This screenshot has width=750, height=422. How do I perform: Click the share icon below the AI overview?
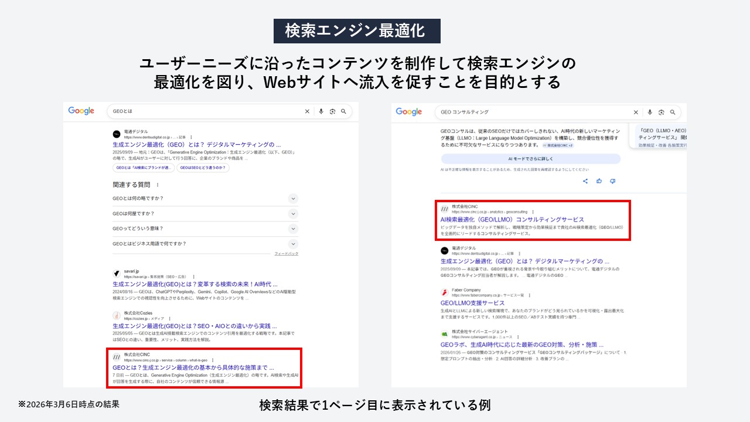coord(585,181)
